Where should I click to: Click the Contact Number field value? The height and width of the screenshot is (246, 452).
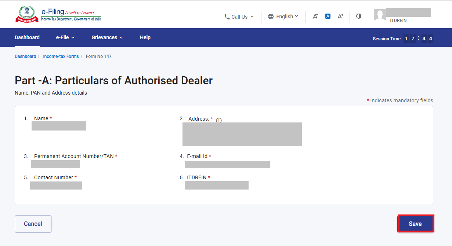(56, 185)
